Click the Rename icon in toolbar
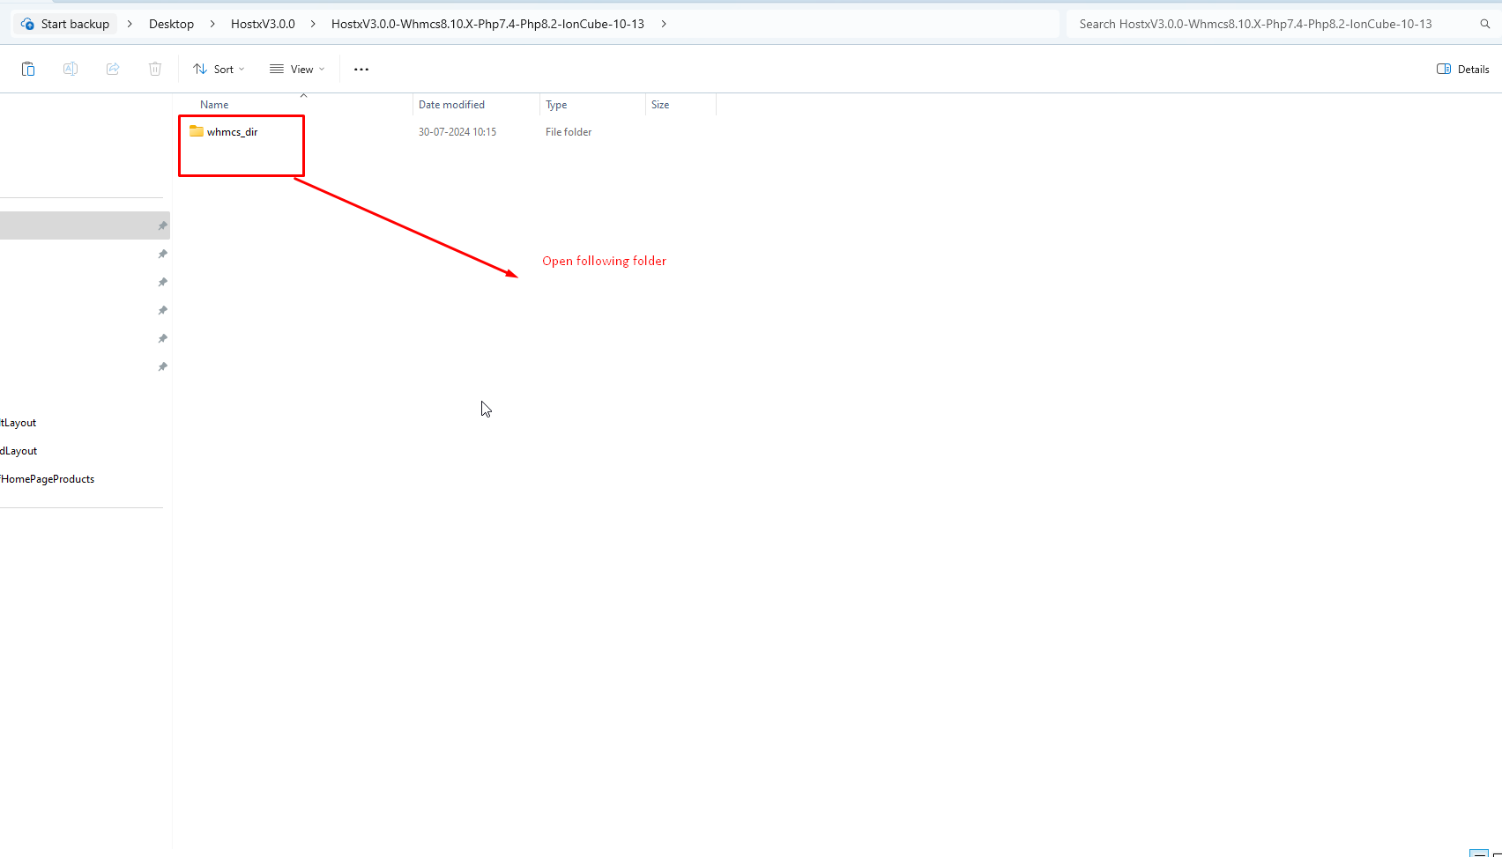 (71, 69)
